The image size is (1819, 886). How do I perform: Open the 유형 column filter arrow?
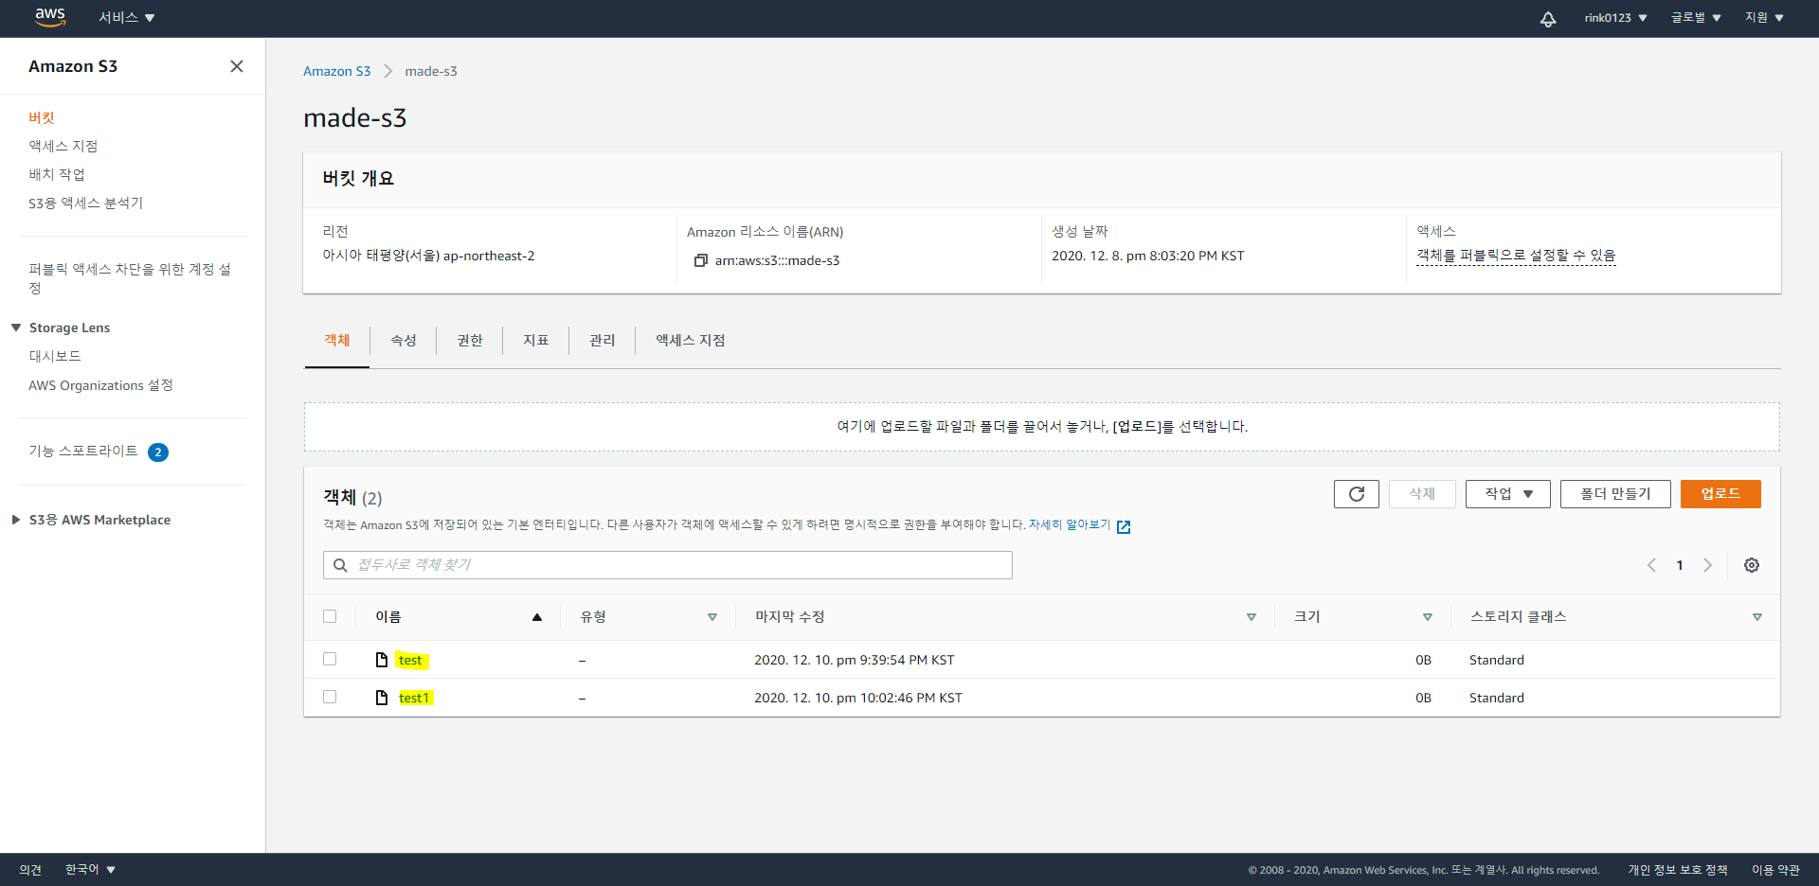coord(712,617)
